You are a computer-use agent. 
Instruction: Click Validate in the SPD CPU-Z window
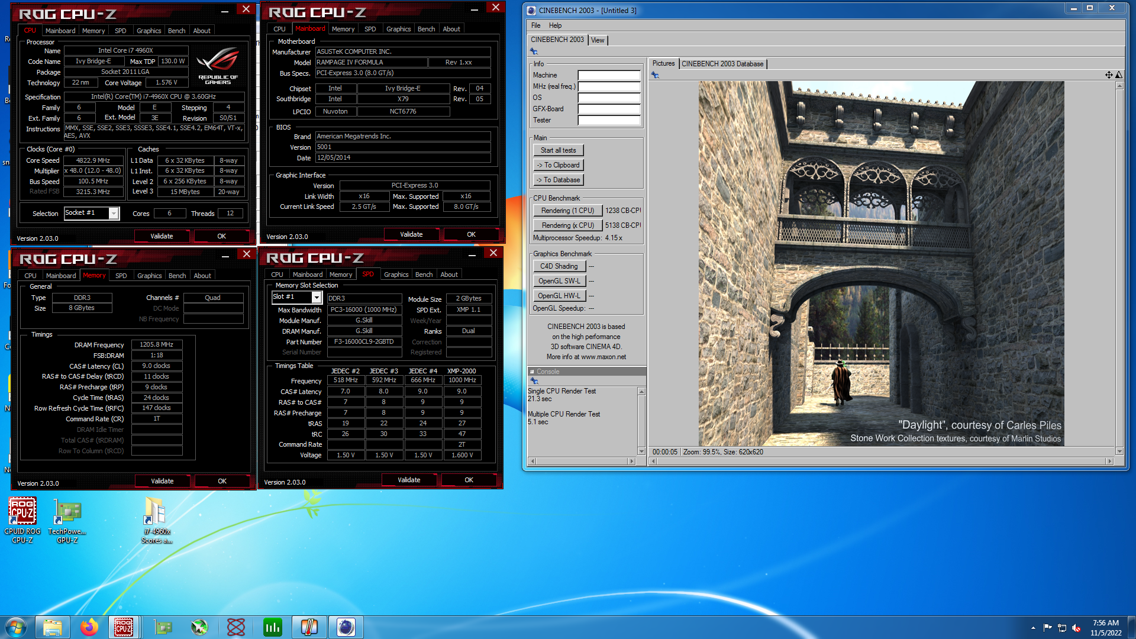409,480
